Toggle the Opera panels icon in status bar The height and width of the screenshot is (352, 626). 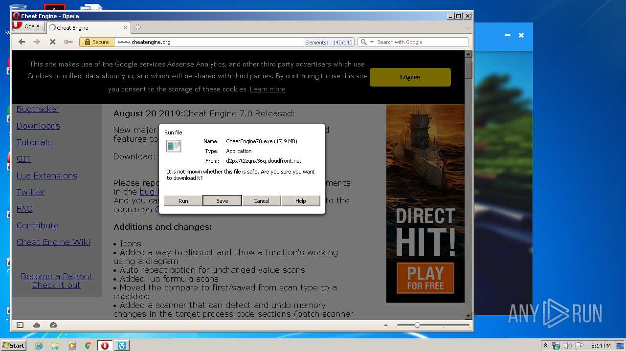pos(20,325)
